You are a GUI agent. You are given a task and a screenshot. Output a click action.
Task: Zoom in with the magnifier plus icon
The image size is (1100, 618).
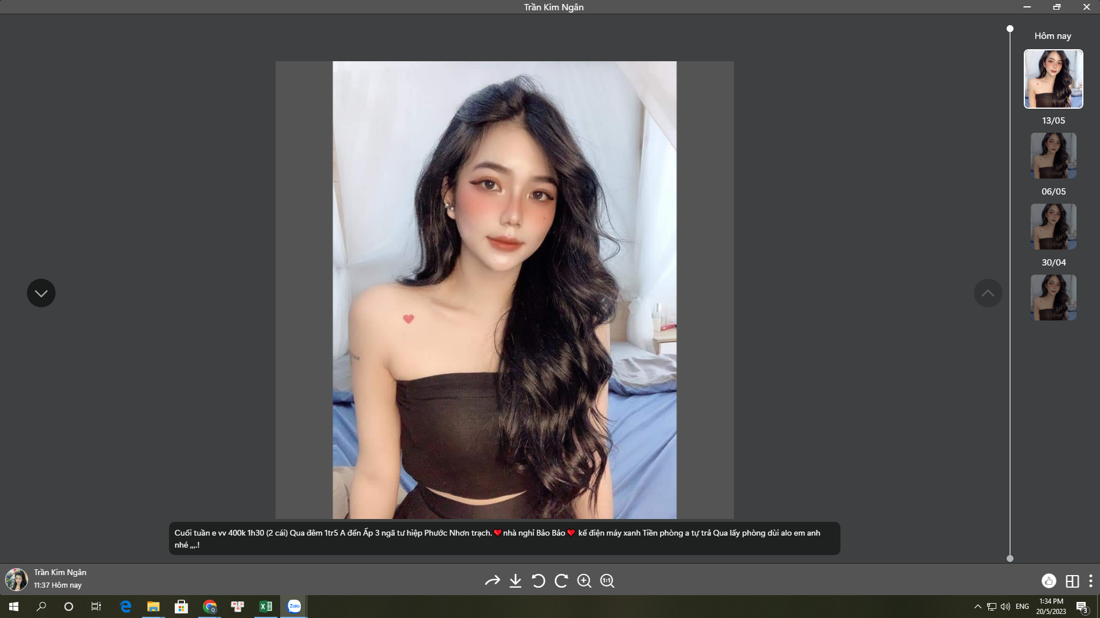coord(584,581)
